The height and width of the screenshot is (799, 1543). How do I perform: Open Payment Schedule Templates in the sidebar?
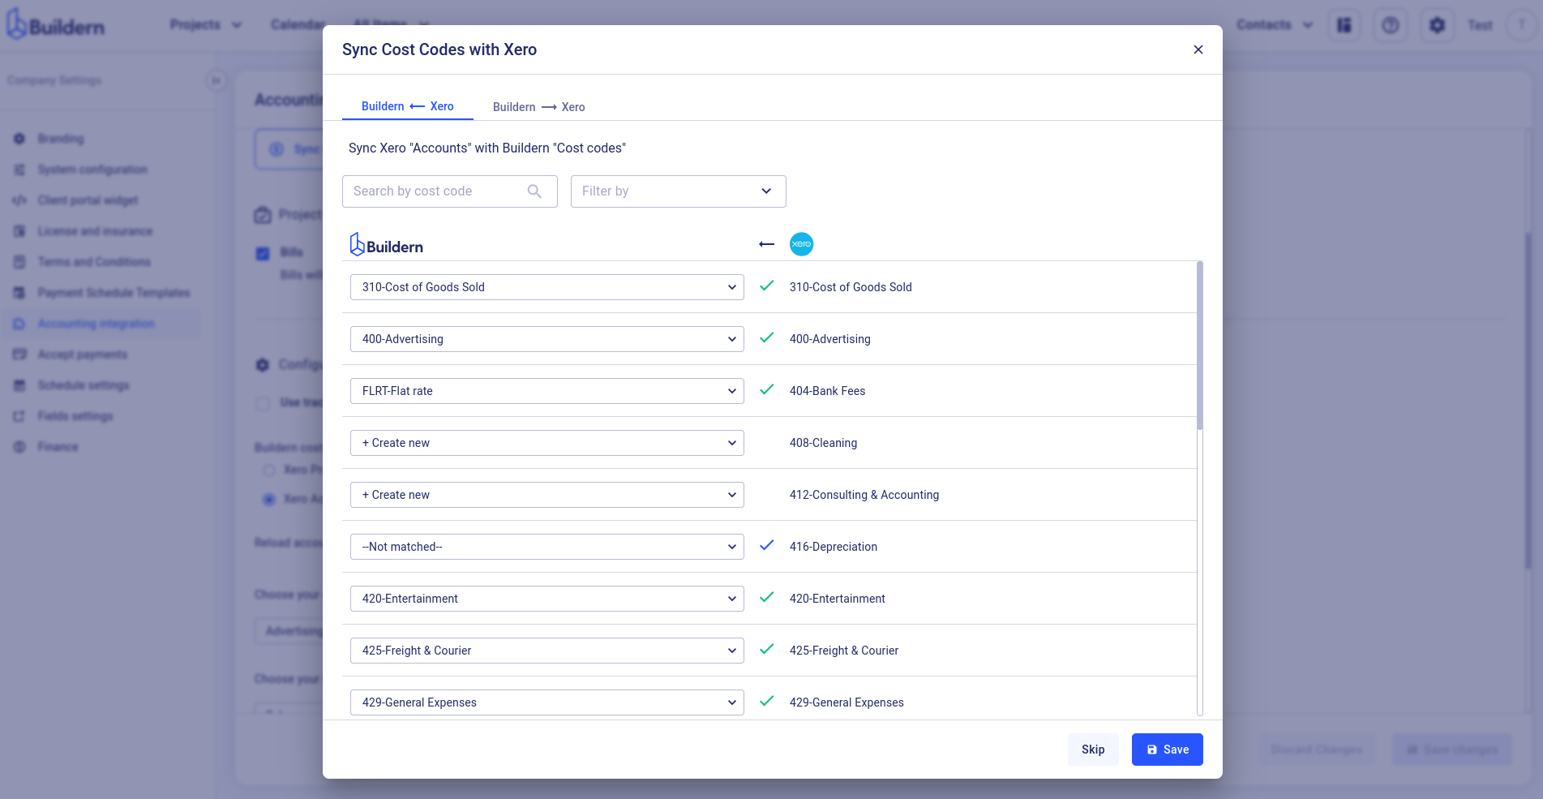click(x=114, y=293)
